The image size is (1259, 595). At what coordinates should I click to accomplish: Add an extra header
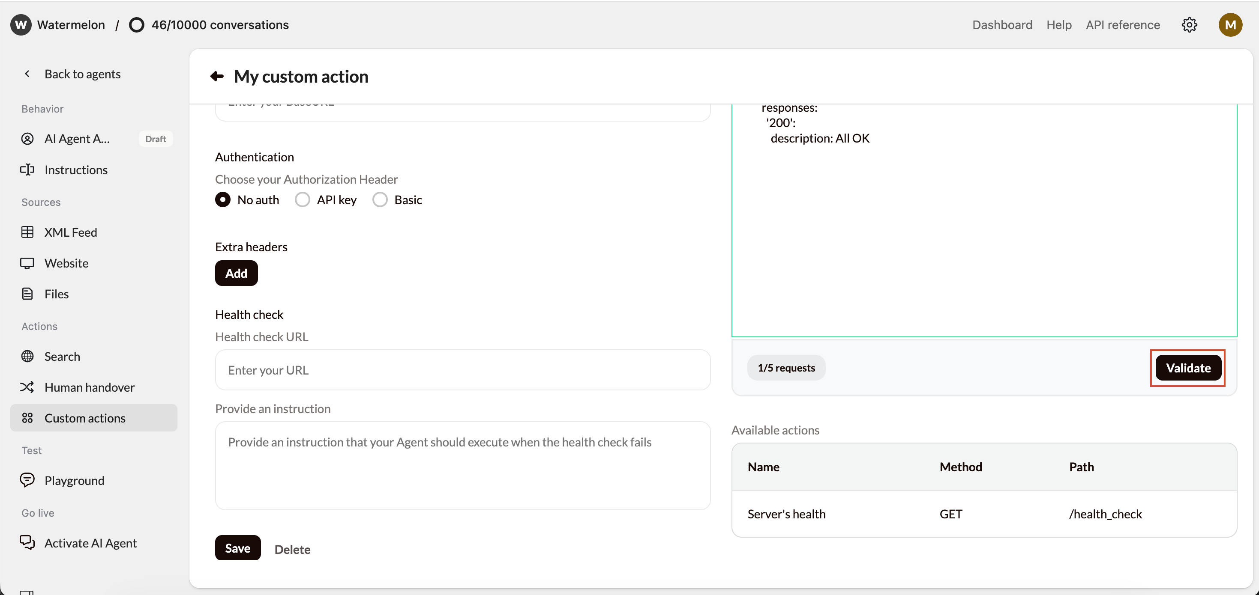(237, 274)
